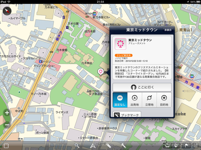
Task: Tap the Jナビで紹介 line
Action: tap(121, 58)
